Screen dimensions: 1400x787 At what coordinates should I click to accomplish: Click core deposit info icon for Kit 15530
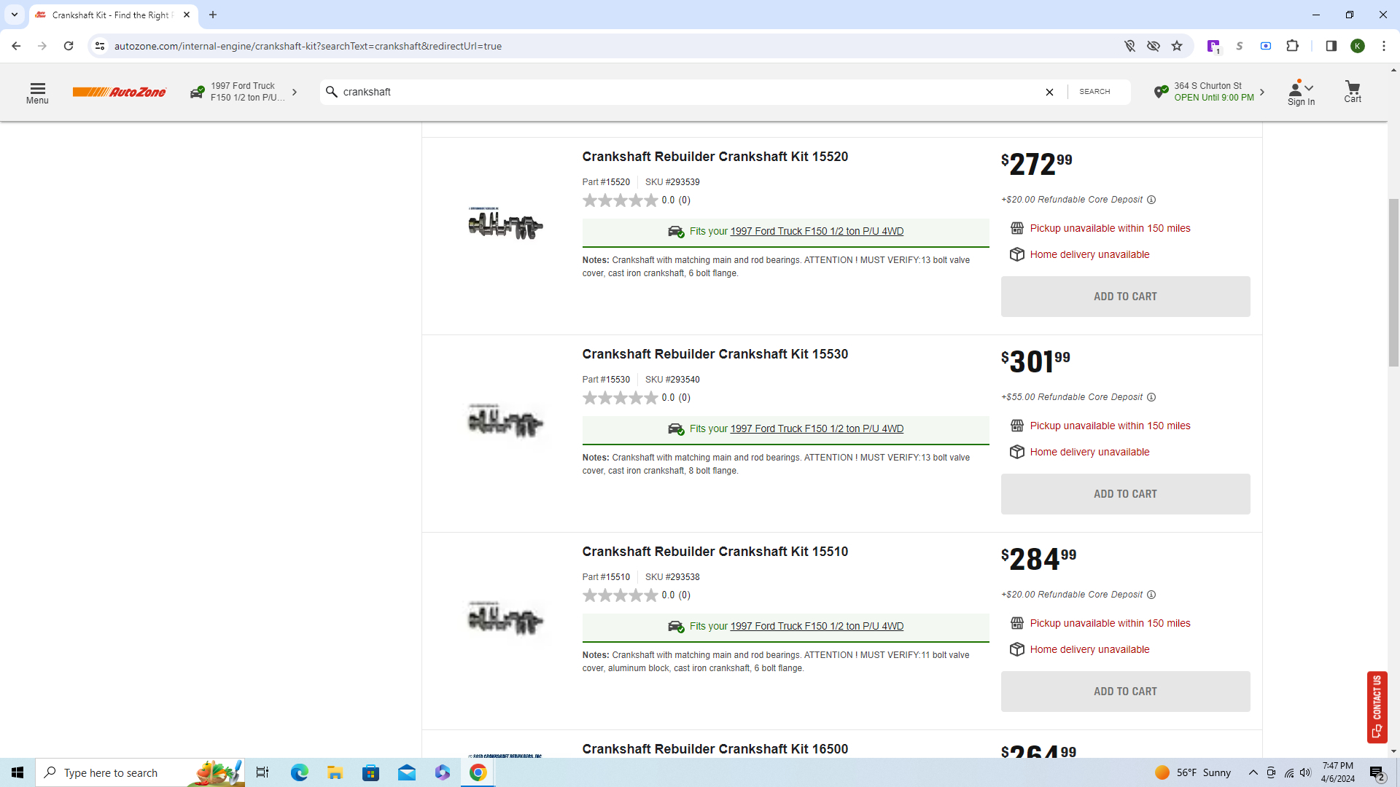click(x=1151, y=397)
